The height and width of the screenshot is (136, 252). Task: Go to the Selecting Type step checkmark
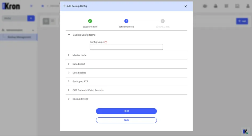pos(90,21)
